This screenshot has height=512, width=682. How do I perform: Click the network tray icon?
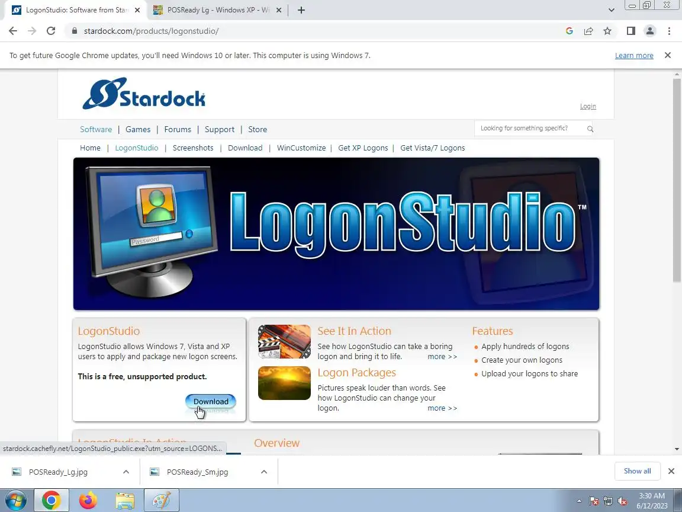[608, 501]
